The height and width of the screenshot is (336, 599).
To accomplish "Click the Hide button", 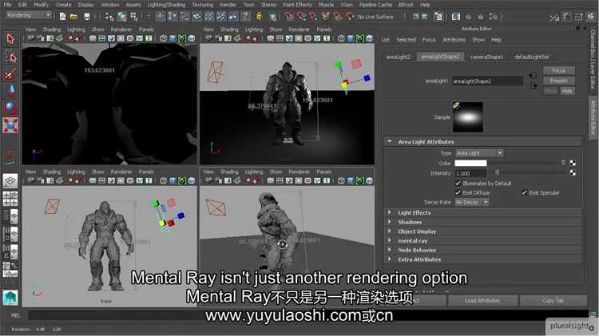I will click(x=567, y=91).
